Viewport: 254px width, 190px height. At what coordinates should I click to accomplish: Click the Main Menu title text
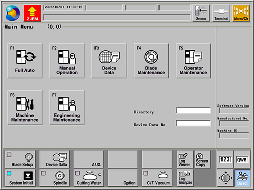pyautogui.click(x=19, y=27)
